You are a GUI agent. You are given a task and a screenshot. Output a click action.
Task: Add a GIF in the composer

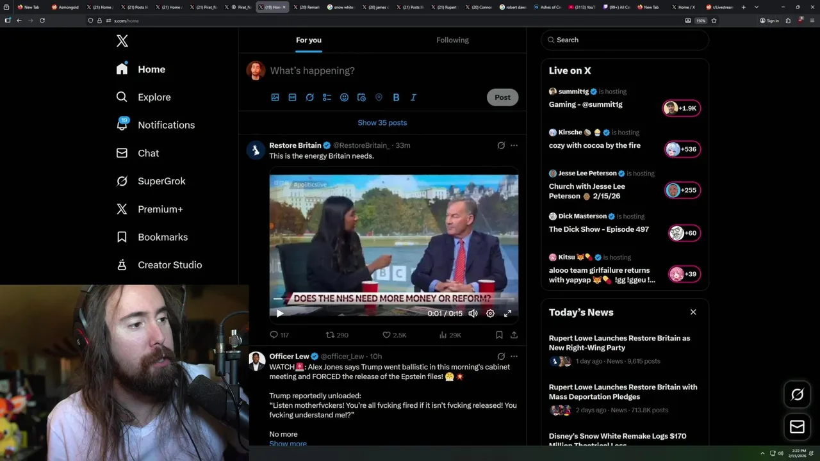click(x=292, y=97)
